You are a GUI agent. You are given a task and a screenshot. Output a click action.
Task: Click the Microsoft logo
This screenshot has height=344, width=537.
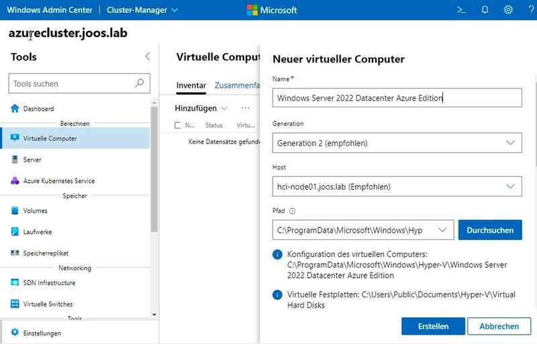(x=272, y=10)
